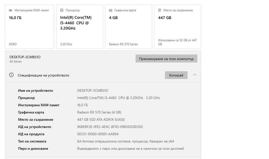Click the ИД на устройството label
The width and height of the screenshot is (269, 159).
coord(34,127)
